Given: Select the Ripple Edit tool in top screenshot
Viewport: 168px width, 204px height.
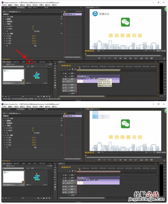Looking at the screenshot, I should point(55,68).
